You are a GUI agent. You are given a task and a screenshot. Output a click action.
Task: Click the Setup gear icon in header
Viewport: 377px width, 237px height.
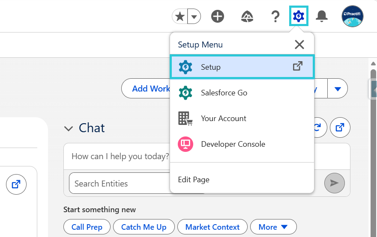299,16
